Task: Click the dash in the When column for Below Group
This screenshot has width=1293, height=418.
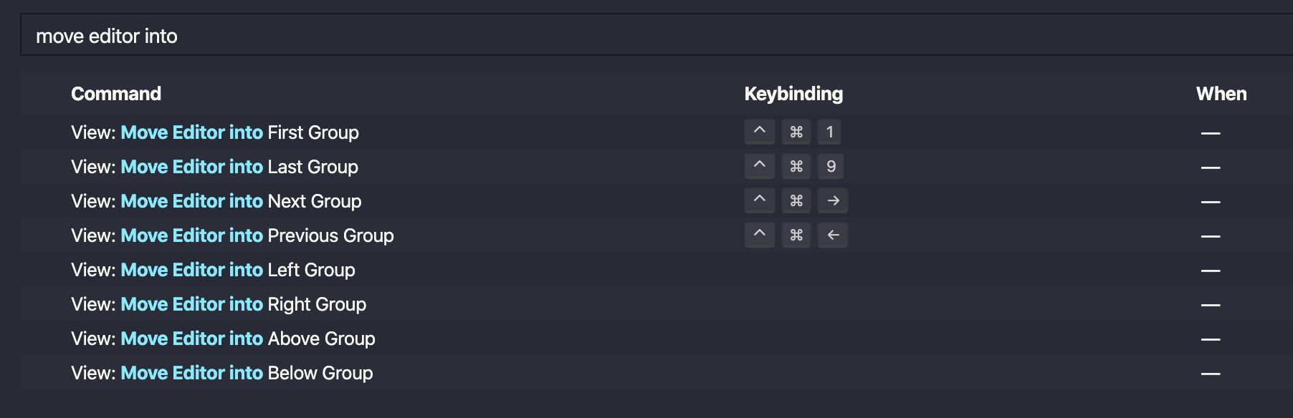Action: 1211,372
